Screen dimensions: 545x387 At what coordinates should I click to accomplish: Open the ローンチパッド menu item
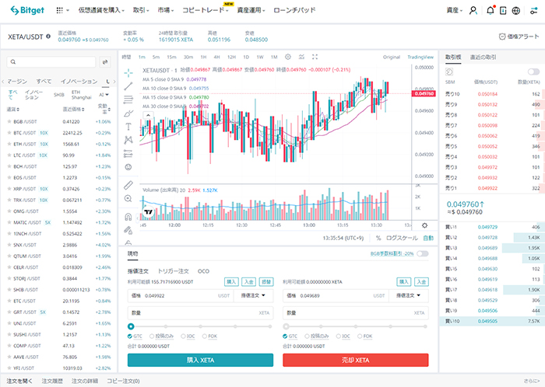point(294,10)
